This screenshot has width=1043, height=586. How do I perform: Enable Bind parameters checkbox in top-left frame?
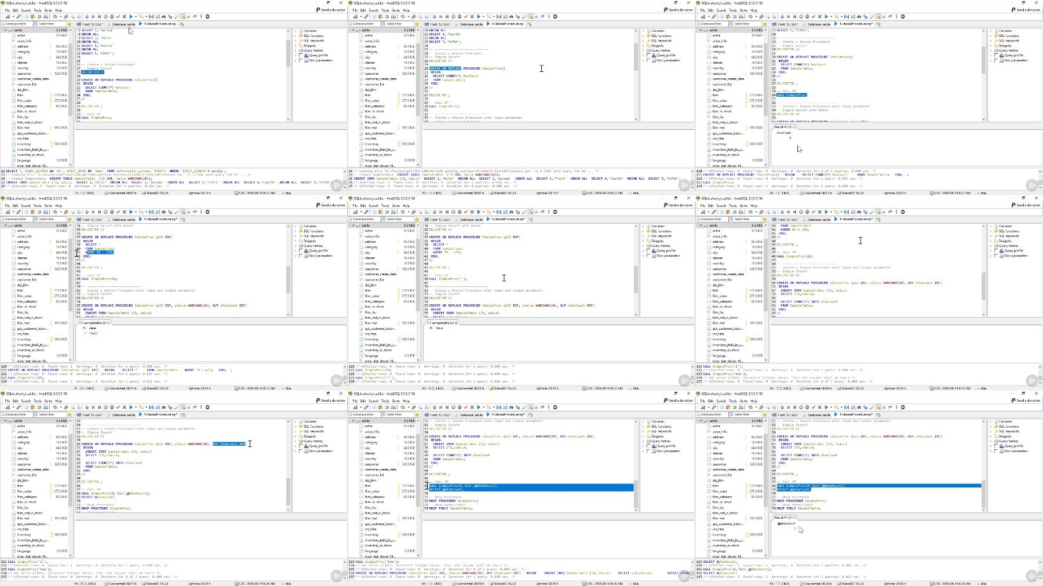[x=301, y=60]
